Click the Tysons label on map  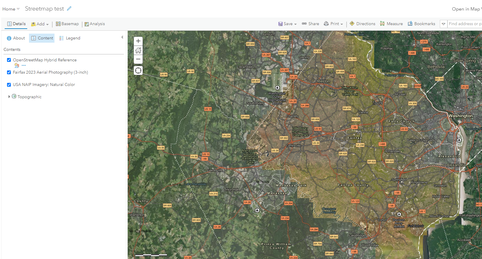click(x=377, y=103)
